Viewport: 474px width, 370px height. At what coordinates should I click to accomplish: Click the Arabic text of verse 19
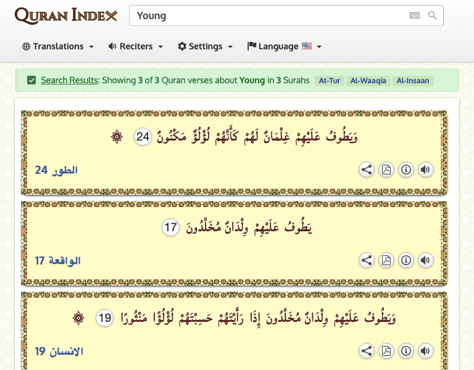coord(258,318)
